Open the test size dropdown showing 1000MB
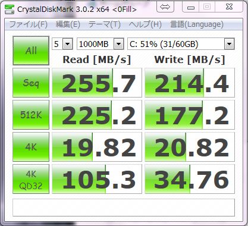248x226 pixels. coord(101,44)
